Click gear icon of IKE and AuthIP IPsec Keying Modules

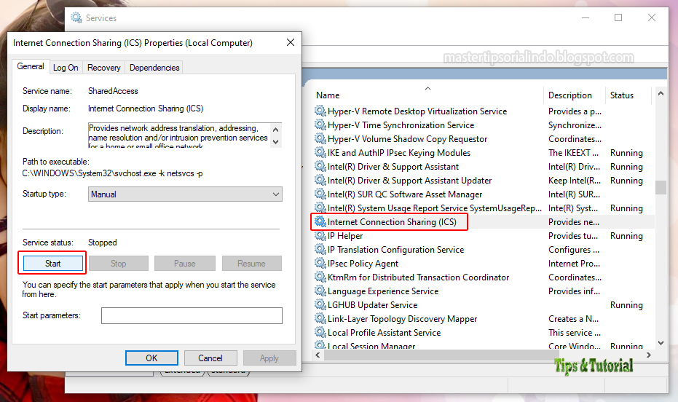320,153
